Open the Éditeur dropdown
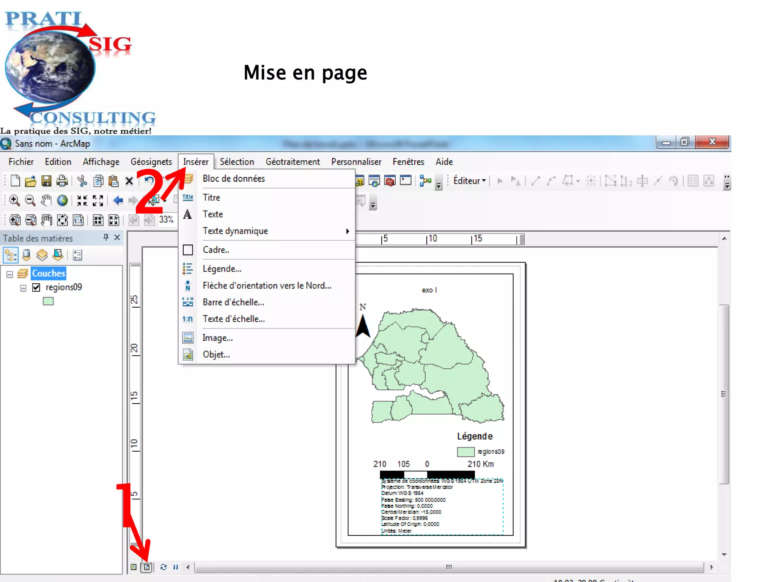Image resolution: width=777 pixels, height=582 pixels. point(469,181)
